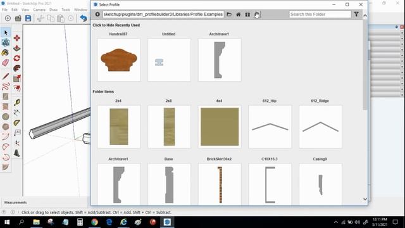Image resolution: width=405 pixels, height=228 pixels.
Task: Click the hand icon in Select Profile toolbar
Action: [257, 15]
